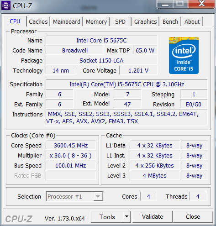Click the L1 Data size 4 x 32 KBytes
This screenshot has height=226, width=216.
(155, 146)
